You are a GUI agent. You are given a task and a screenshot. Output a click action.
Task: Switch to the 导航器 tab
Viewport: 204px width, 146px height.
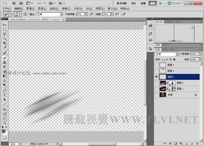pyautogui.click(x=169, y=22)
